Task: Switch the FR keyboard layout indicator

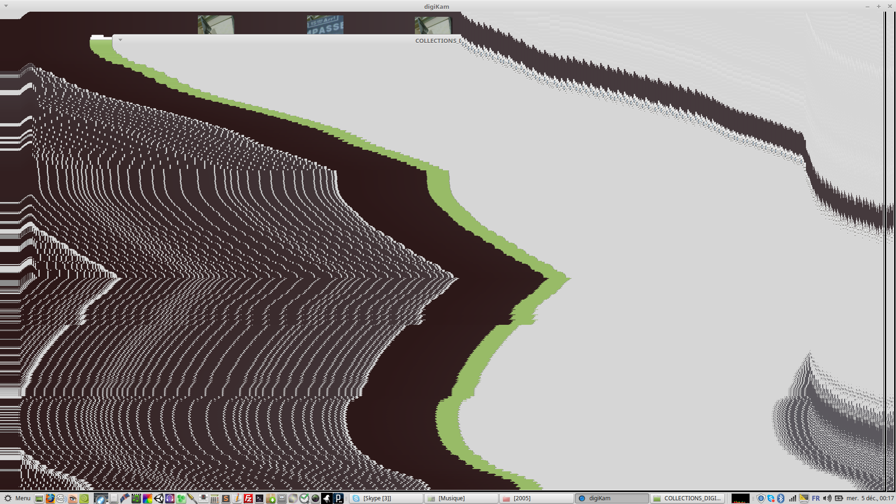Action: click(816, 498)
